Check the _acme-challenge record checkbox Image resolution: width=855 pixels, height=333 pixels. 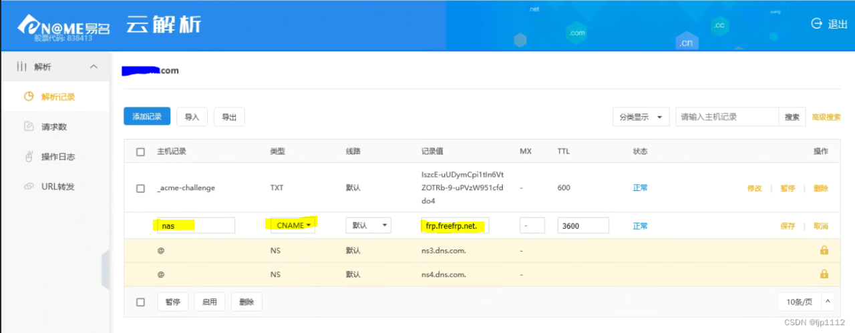click(x=140, y=188)
